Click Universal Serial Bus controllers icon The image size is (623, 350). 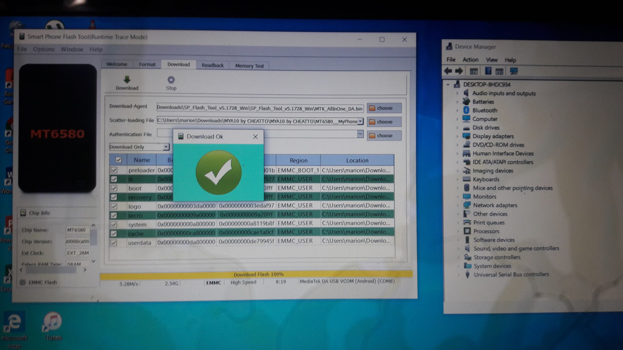pos(467,274)
